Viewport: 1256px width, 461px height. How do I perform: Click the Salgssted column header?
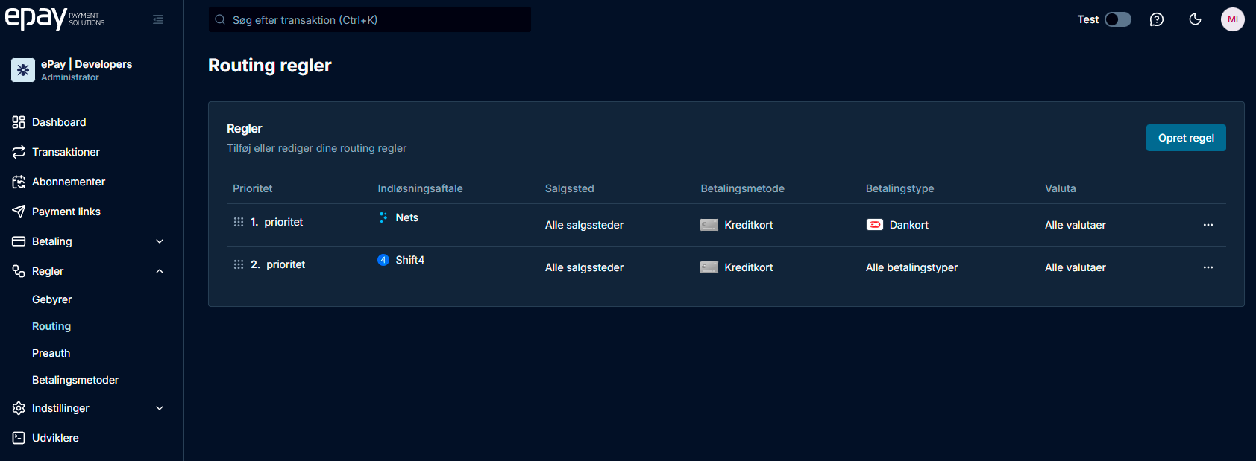tap(570, 188)
